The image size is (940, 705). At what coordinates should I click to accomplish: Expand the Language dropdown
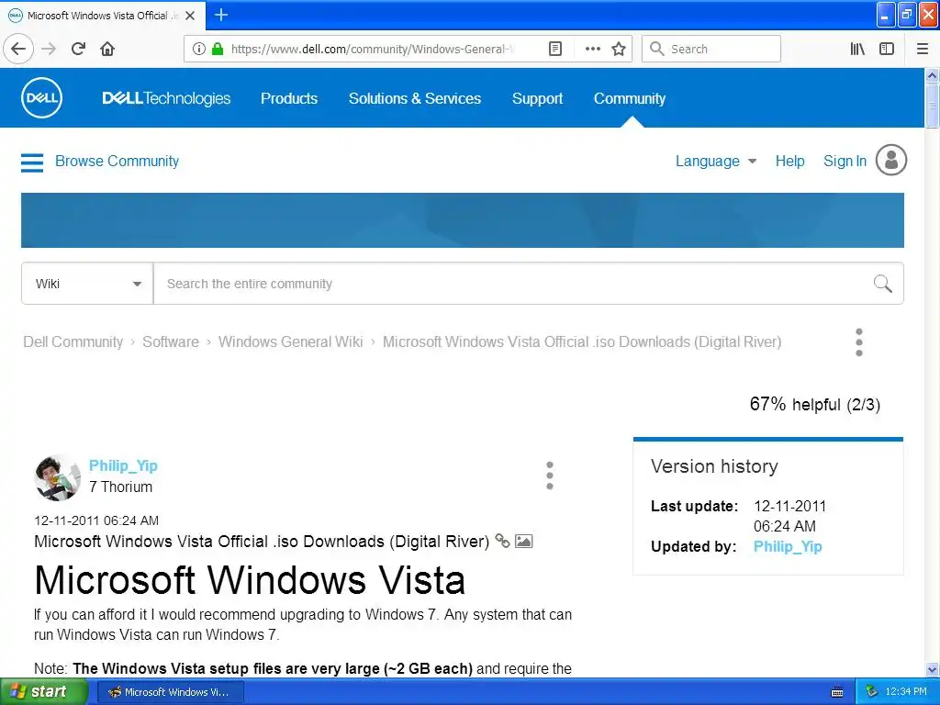tap(716, 162)
